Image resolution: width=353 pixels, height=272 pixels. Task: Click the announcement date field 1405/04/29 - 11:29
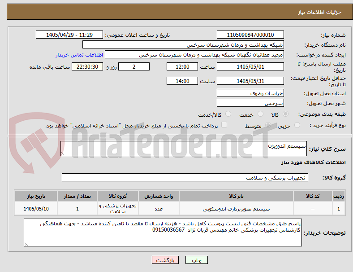coord(69,35)
